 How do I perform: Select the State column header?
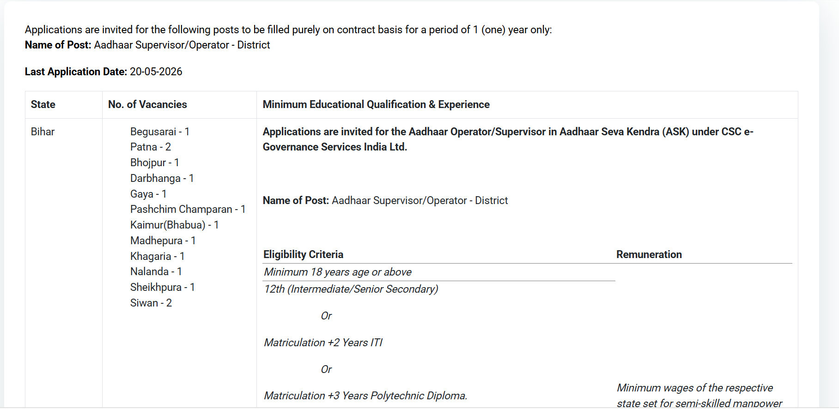(43, 105)
